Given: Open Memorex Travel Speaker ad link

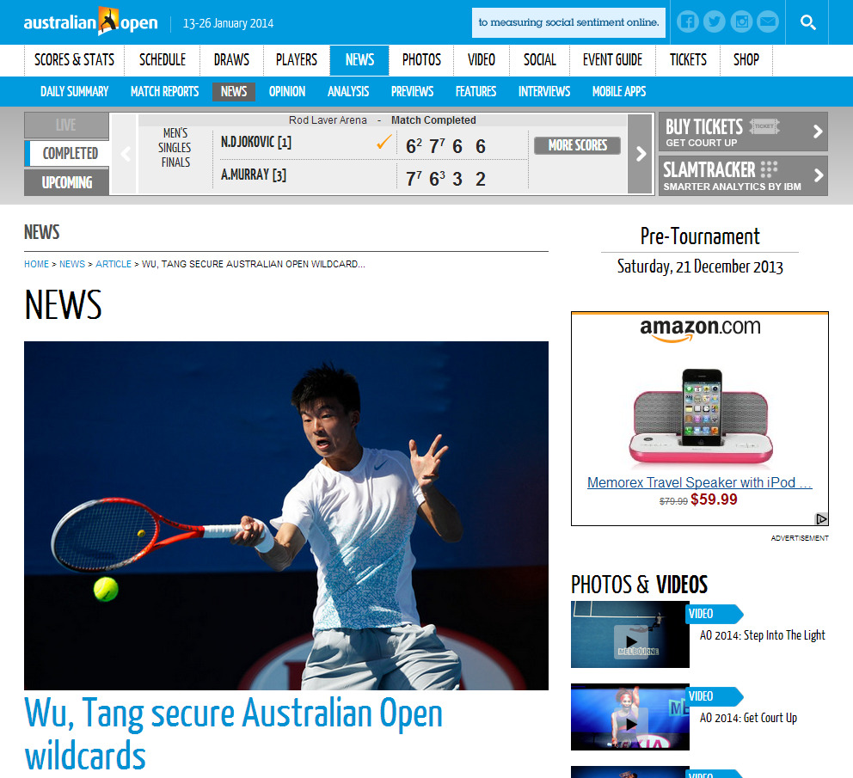Looking at the screenshot, I should 700,482.
